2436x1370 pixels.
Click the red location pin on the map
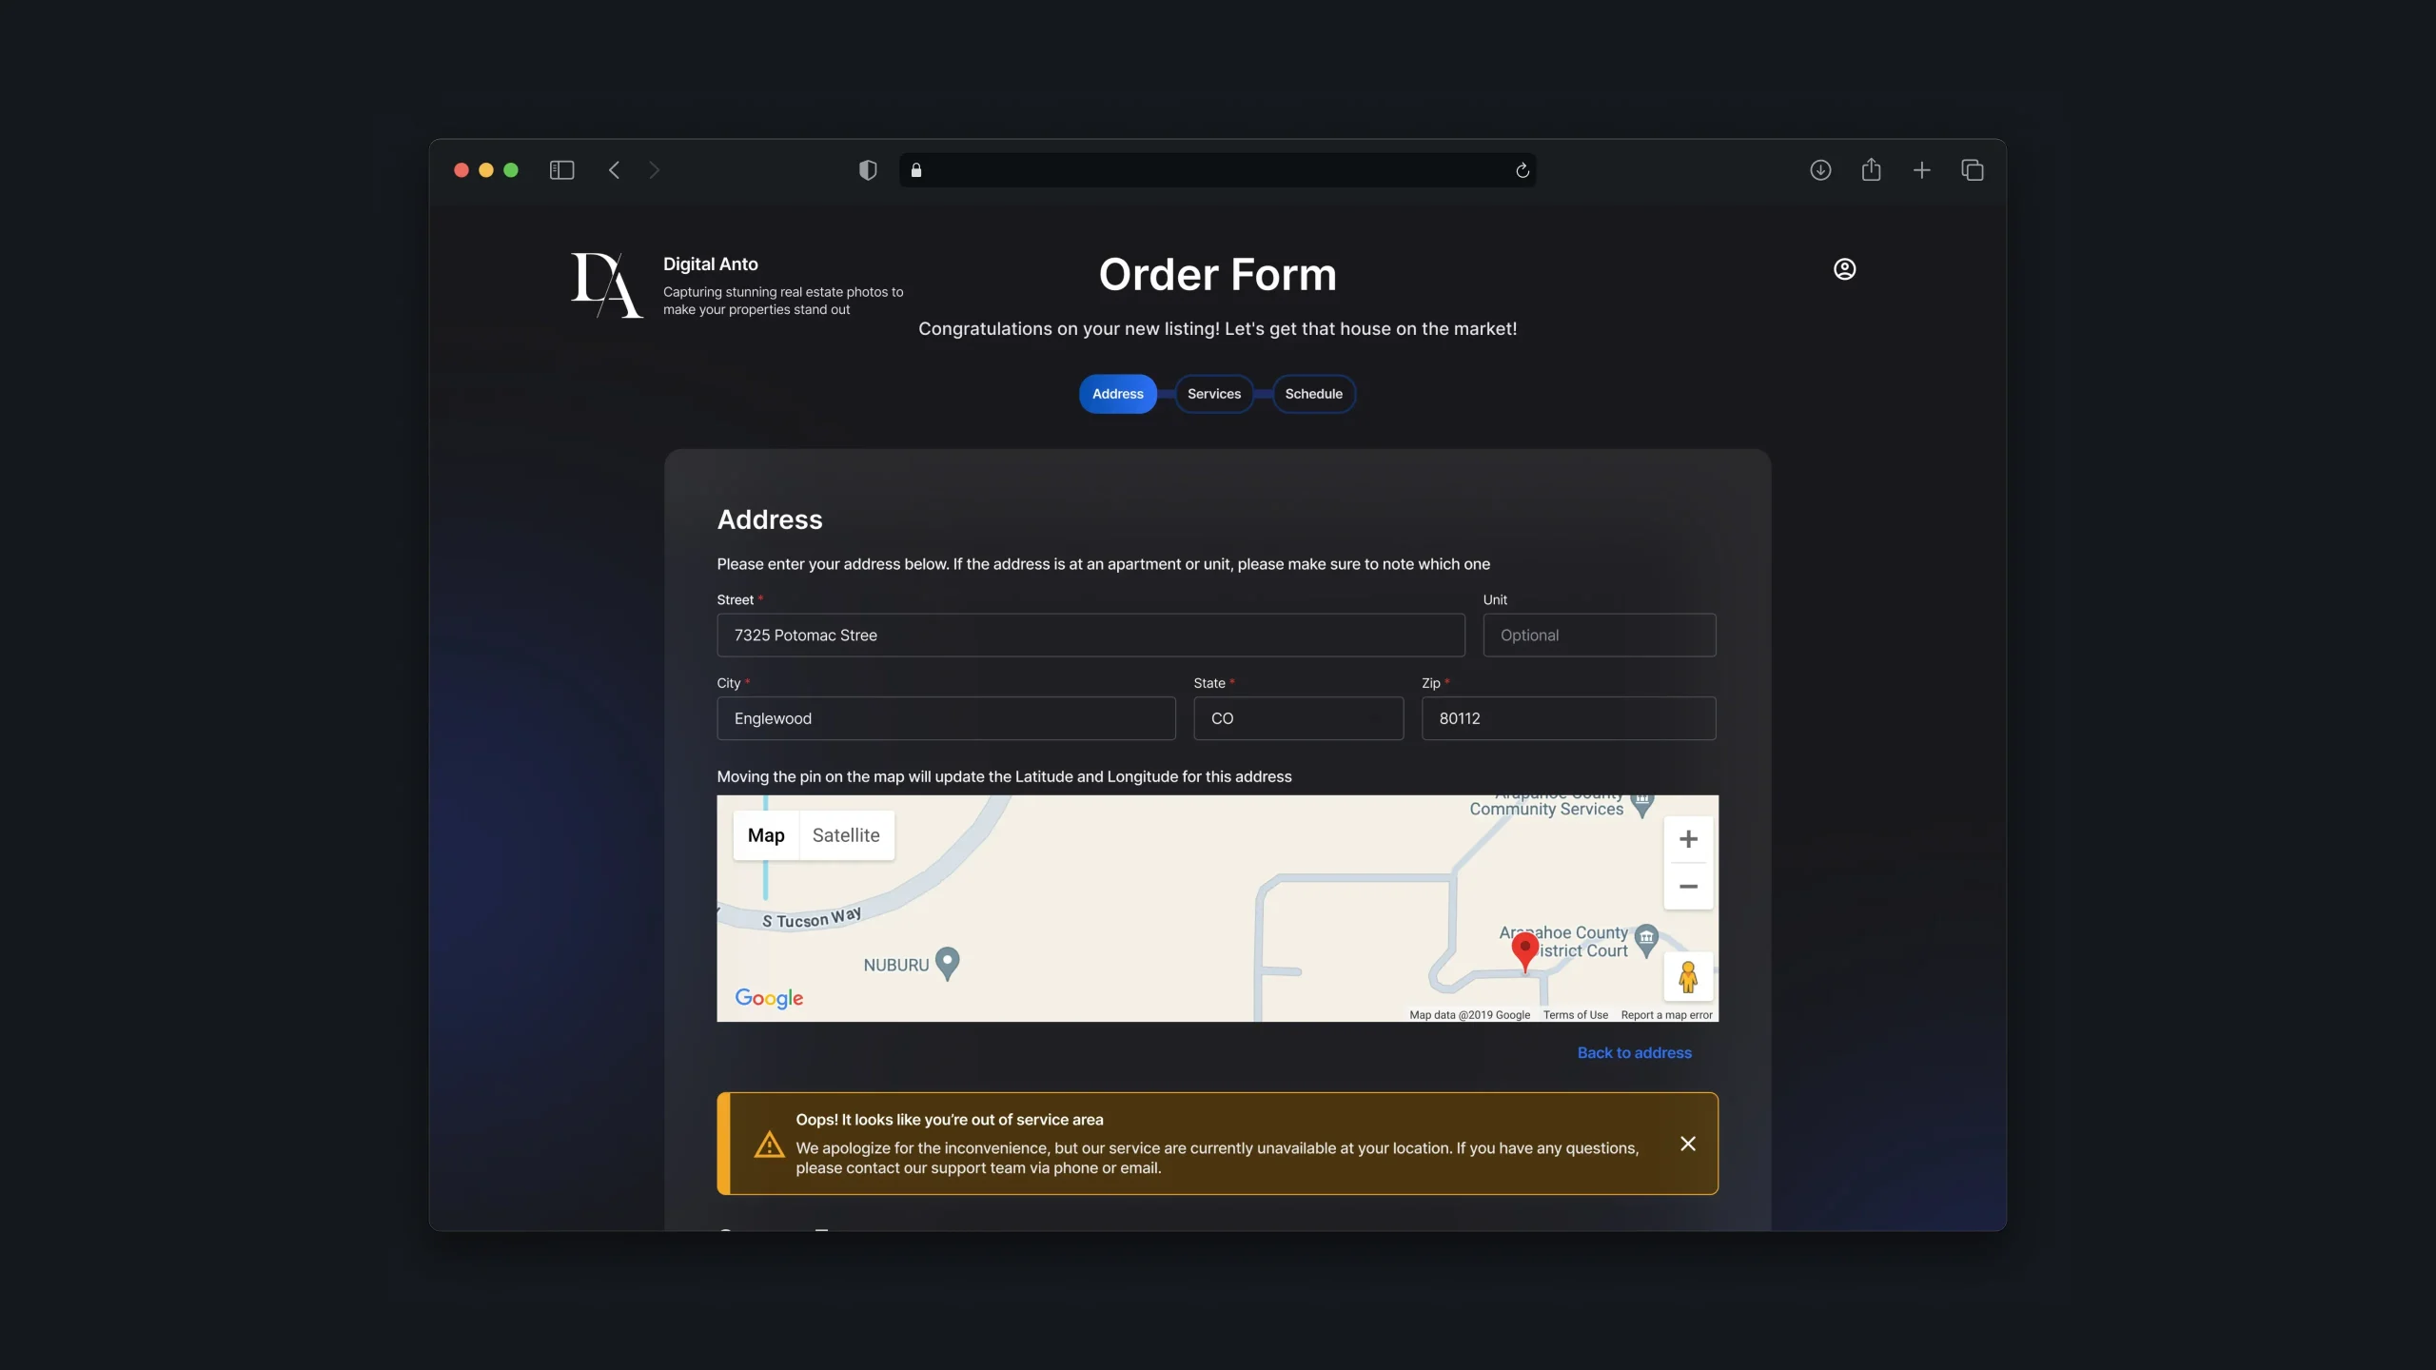point(1525,951)
